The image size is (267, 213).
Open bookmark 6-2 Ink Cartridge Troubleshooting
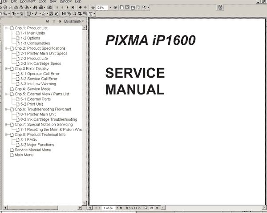point(49,119)
